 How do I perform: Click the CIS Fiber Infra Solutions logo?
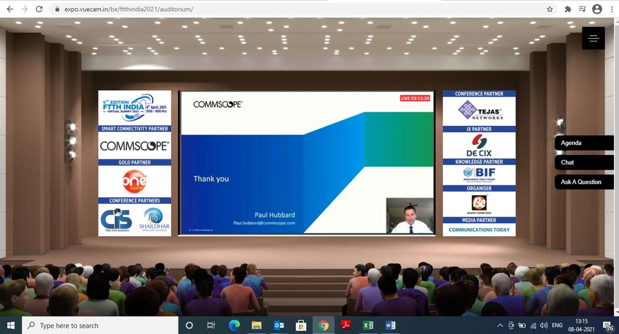[x=117, y=219]
